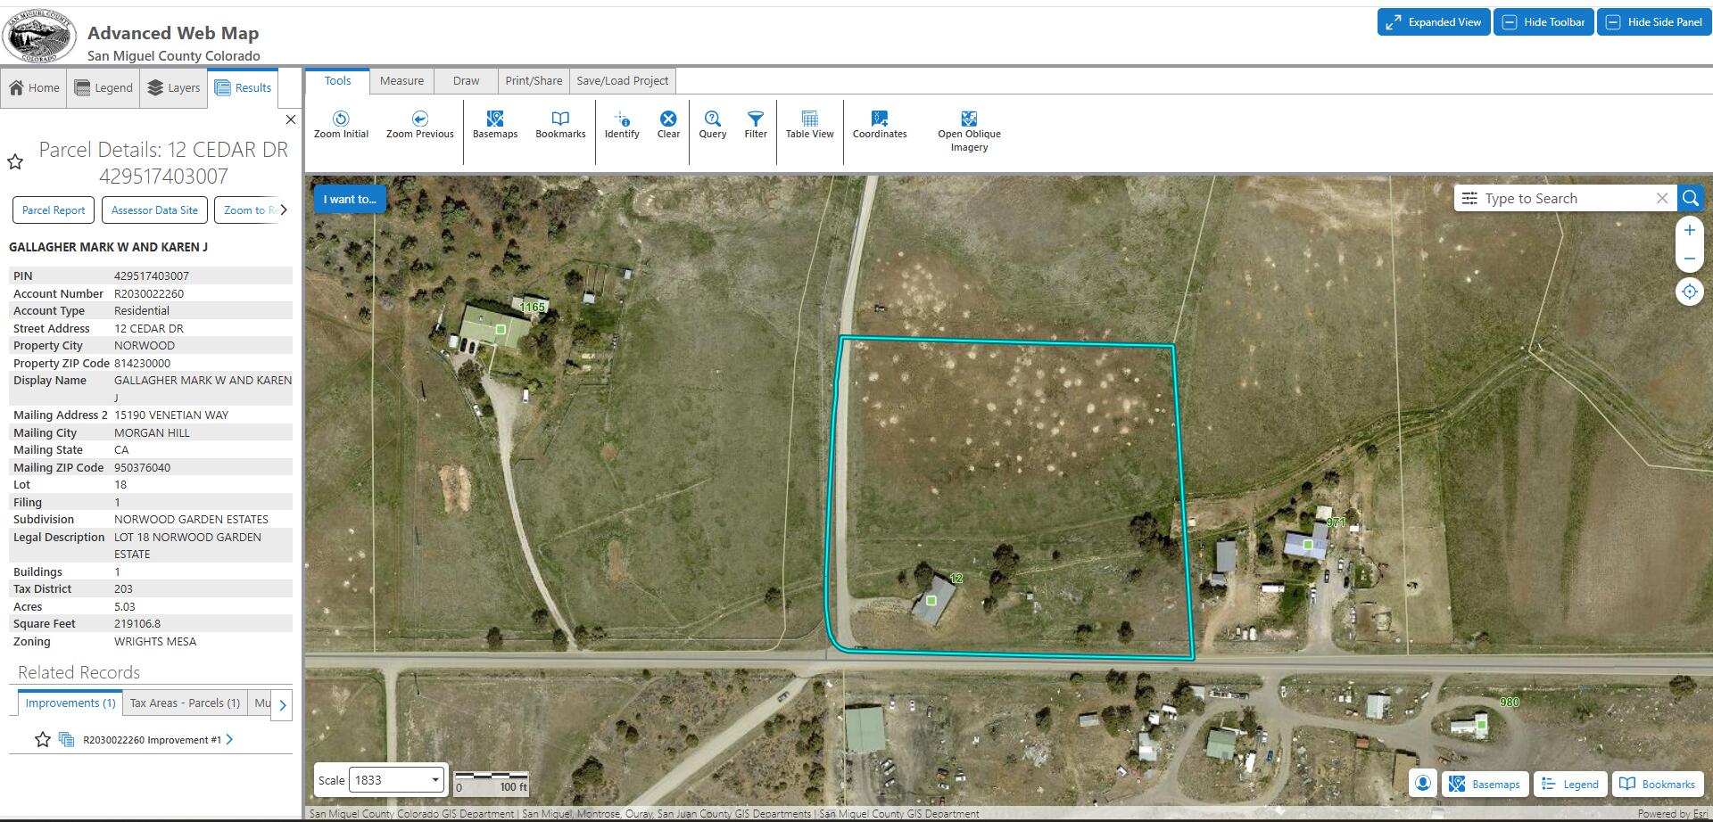Open the Bookmarks tool in the toolbar
The width and height of the screenshot is (1713, 822).
pyautogui.click(x=560, y=125)
